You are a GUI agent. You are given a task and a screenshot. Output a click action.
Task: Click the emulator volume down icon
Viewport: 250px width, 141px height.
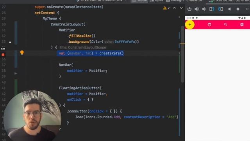click(204, 9)
